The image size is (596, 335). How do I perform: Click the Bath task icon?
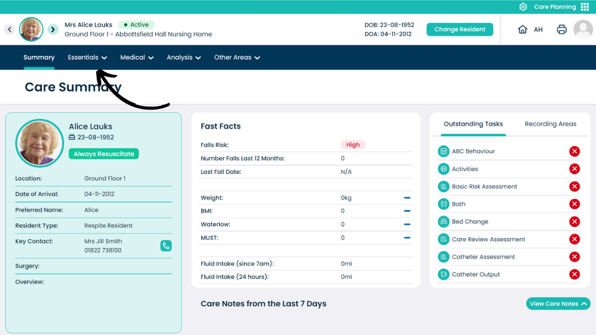(x=443, y=204)
